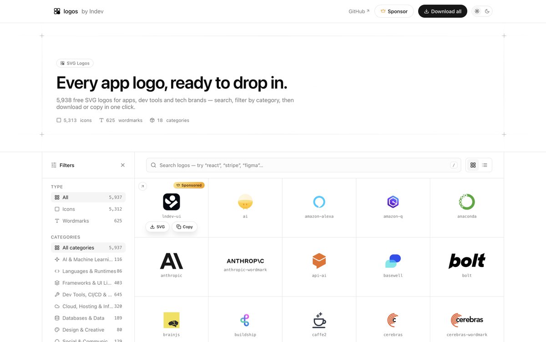
Task: Select list view layout
Action: point(485,165)
